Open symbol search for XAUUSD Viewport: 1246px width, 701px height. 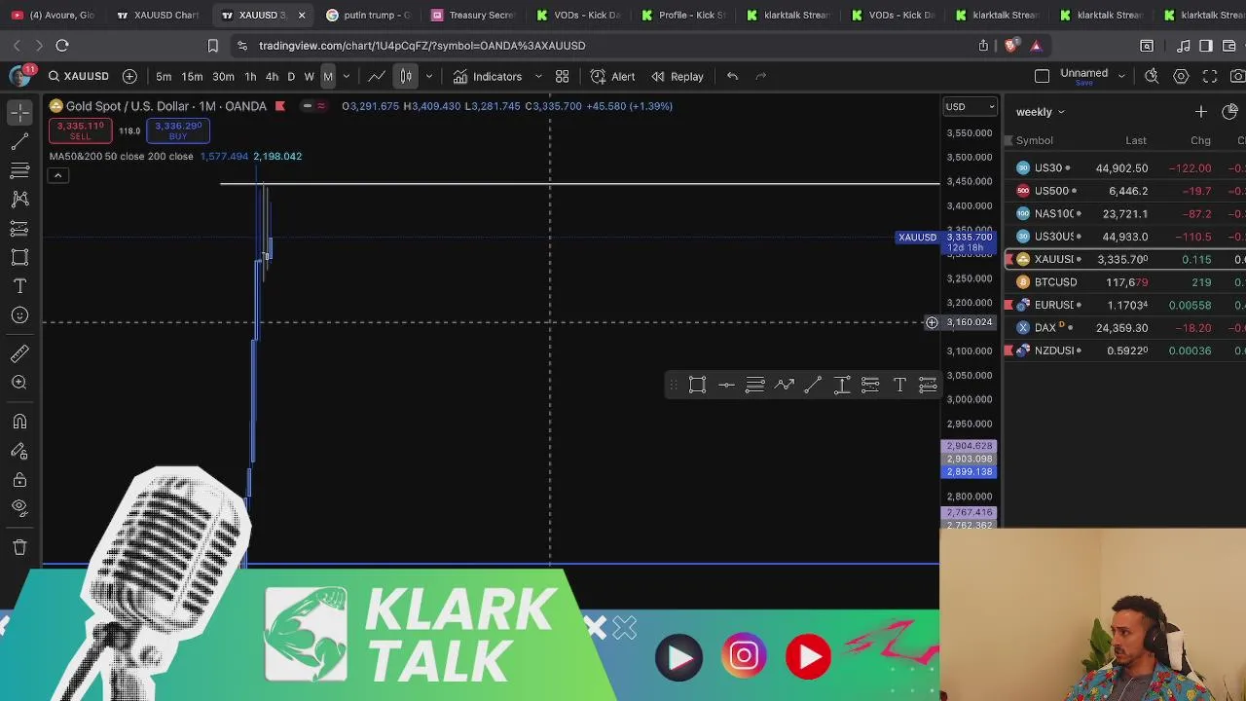point(79,76)
